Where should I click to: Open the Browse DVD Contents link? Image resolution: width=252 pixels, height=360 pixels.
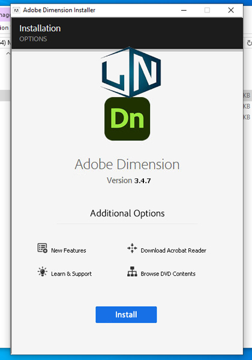(168, 274)
